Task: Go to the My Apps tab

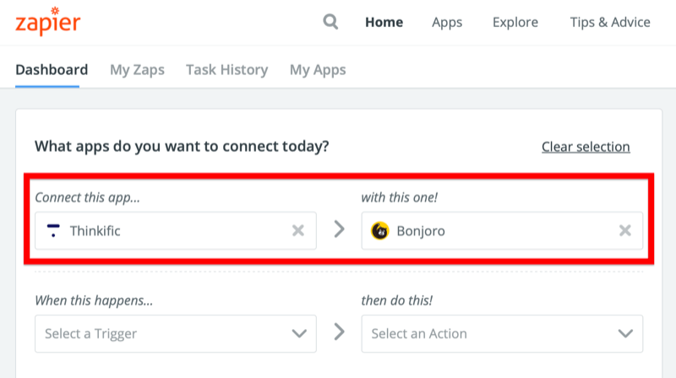Action: (318, 70)
